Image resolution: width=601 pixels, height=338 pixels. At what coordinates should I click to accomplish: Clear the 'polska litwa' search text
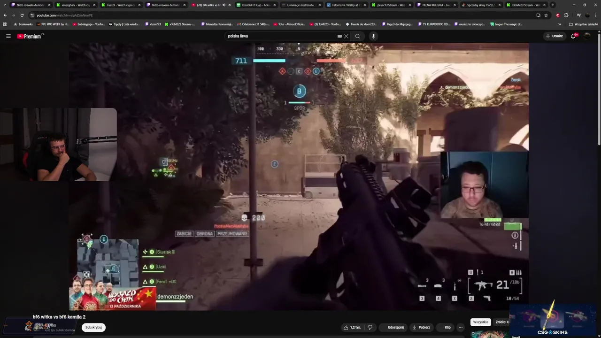point(346,36)
